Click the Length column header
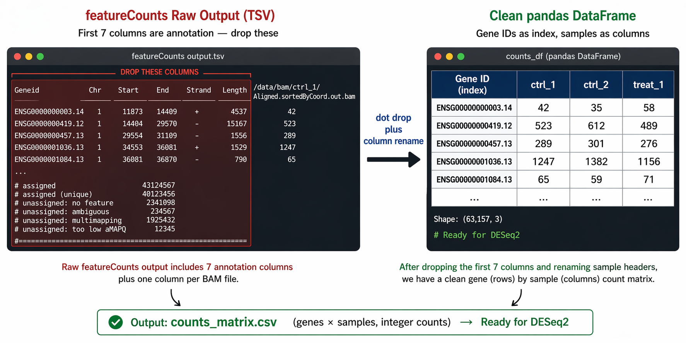686x343 pixels. pos(234,90)
